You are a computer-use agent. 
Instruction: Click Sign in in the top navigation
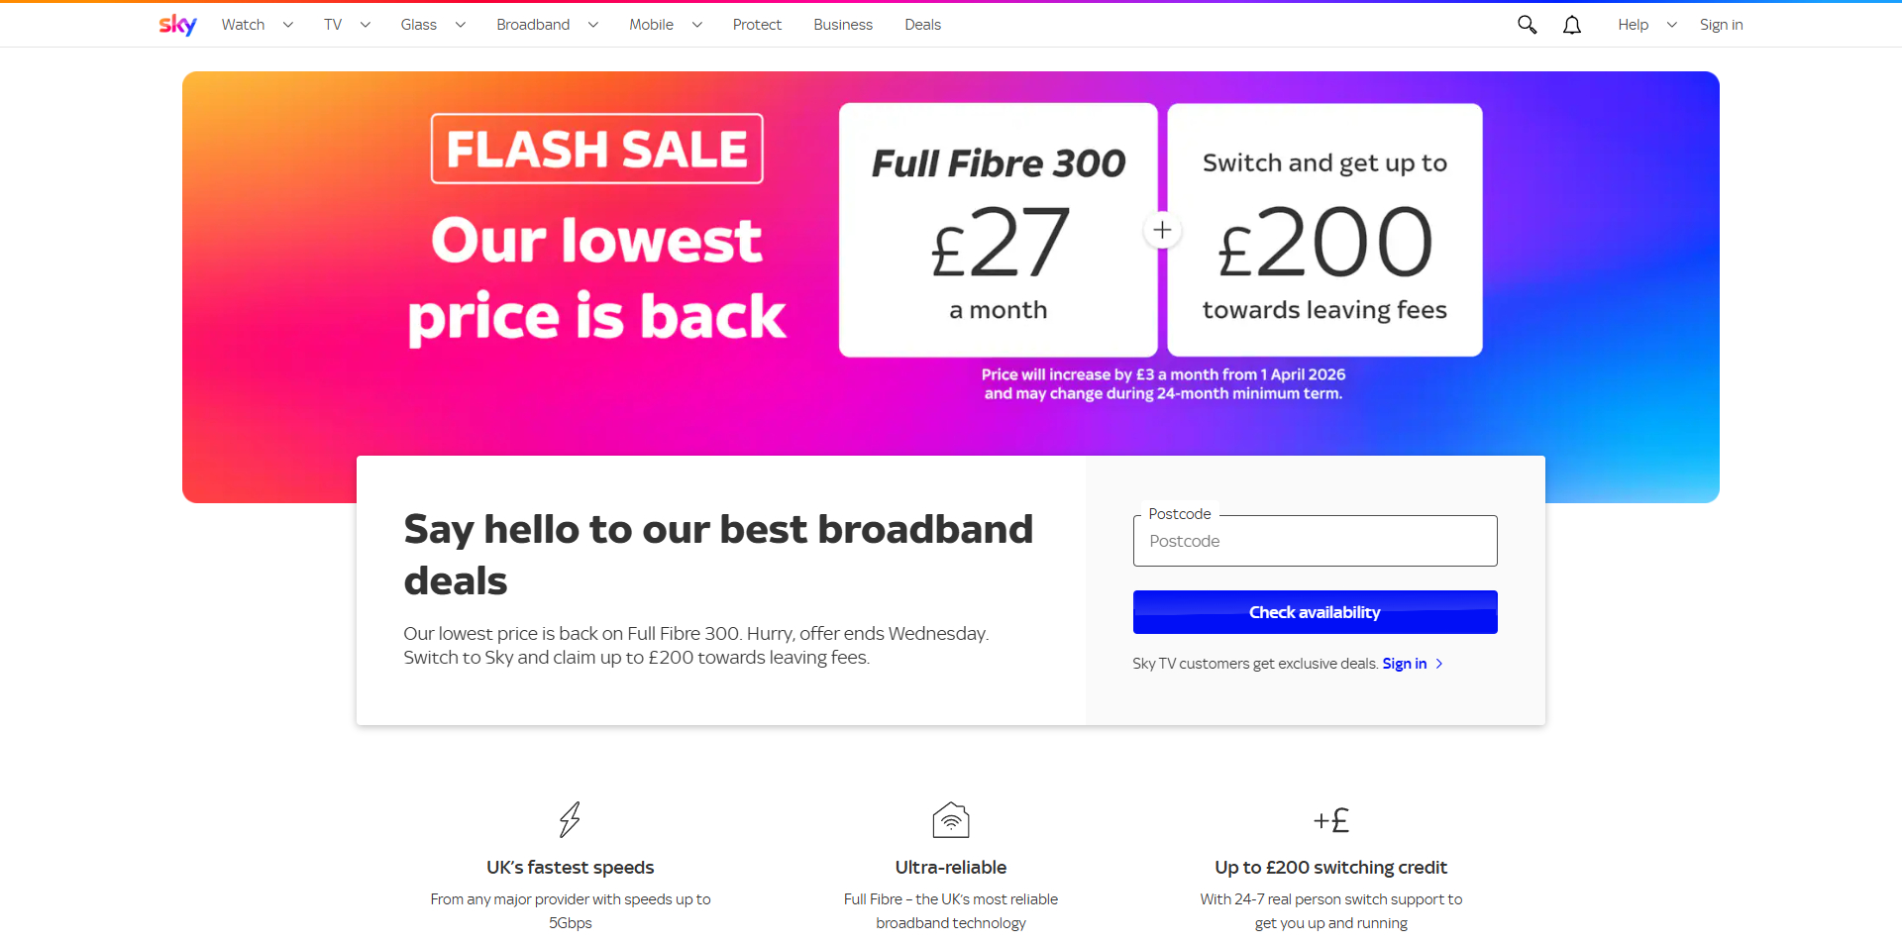1721,25
